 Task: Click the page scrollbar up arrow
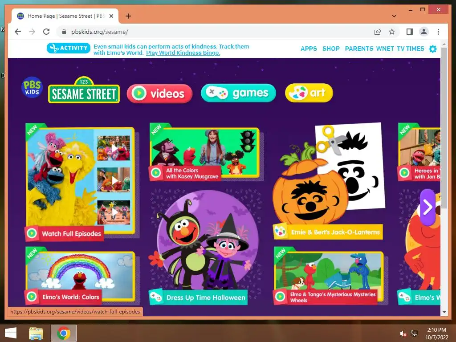pyautogui.click(x=444, y=45)
